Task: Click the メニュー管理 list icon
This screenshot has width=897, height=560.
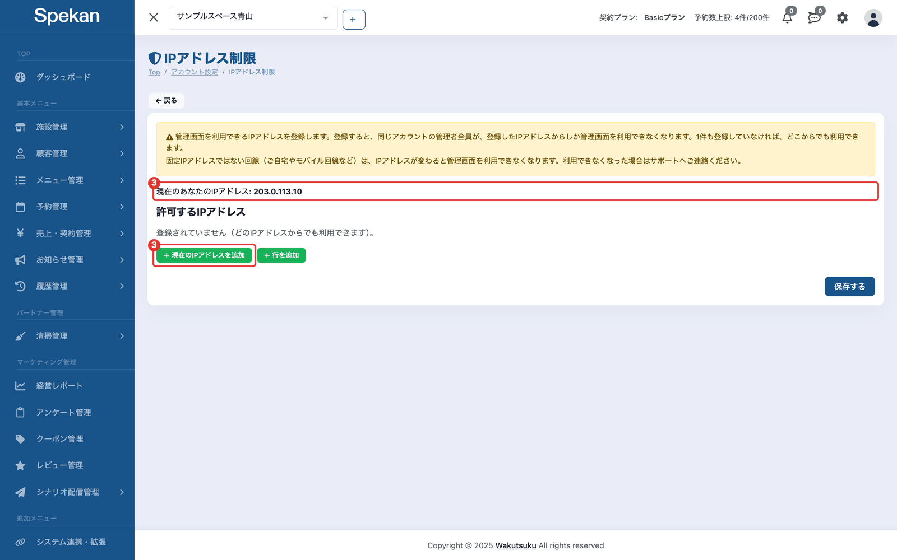Action: click(x=20, y=180)
